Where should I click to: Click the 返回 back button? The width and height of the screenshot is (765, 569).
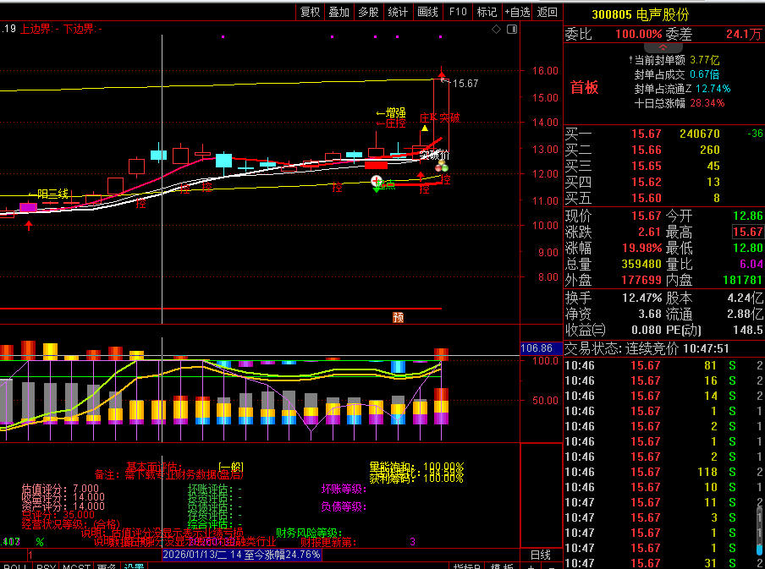548,12
